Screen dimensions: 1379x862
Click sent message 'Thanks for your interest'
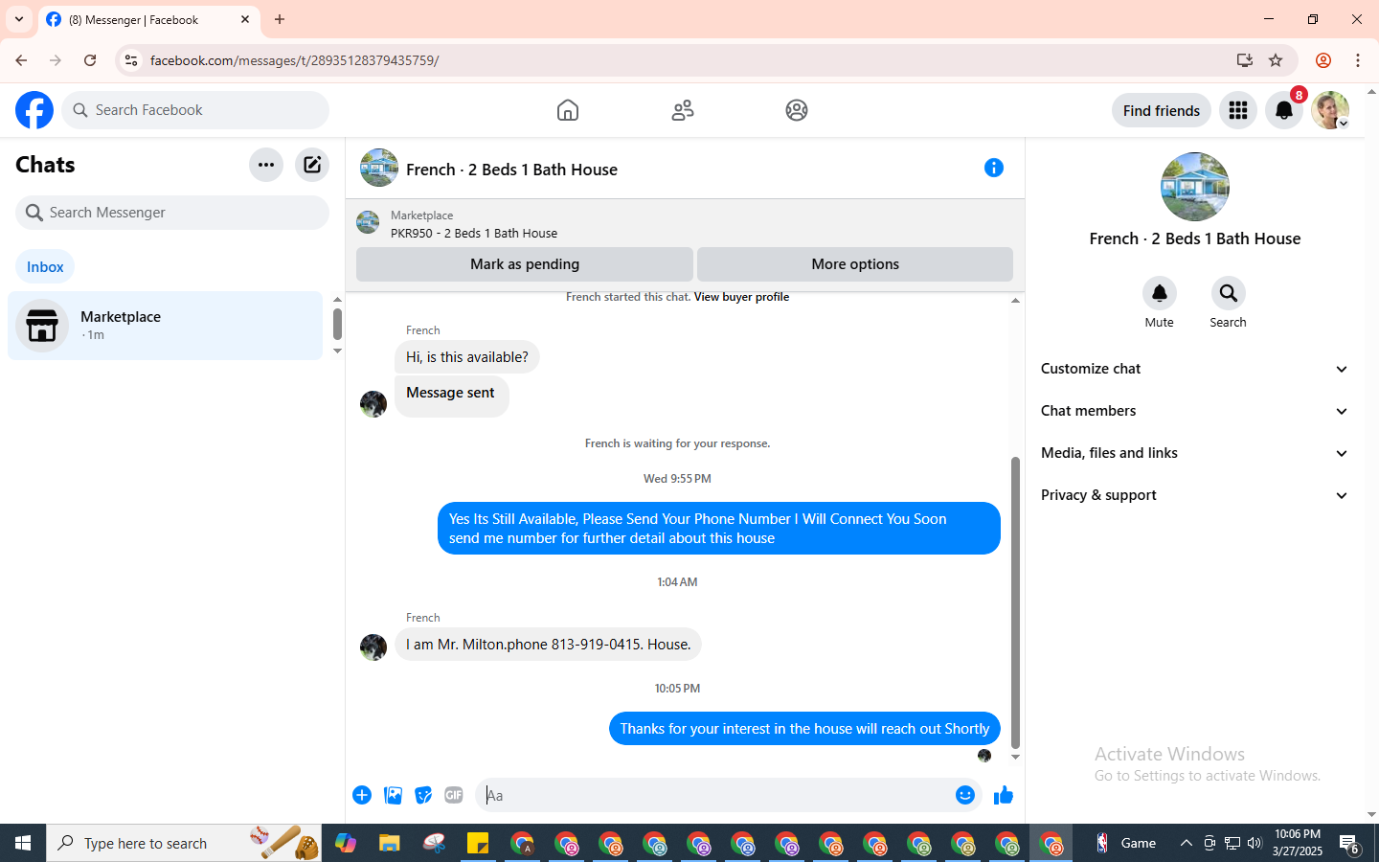[x=804, y=729]
